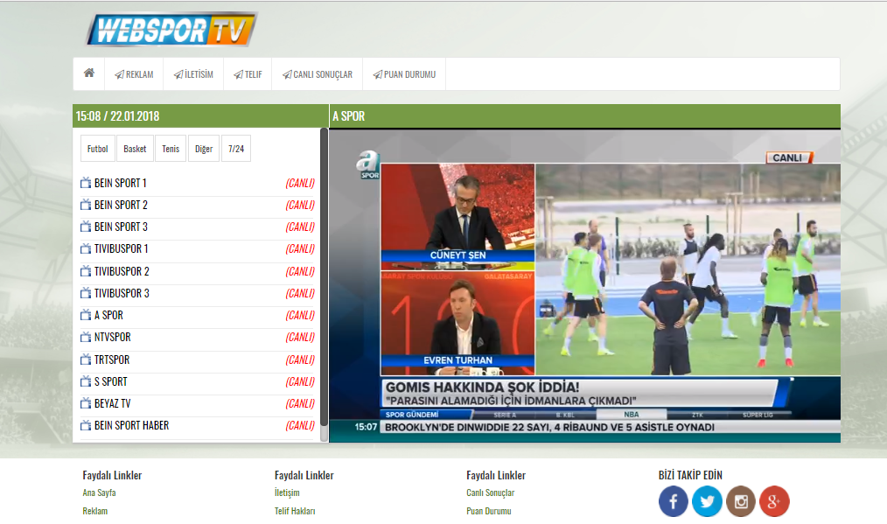The image size is (887, 524).
Task: Click TV icon beside TRTSPOR
Action: coord(86,360)
